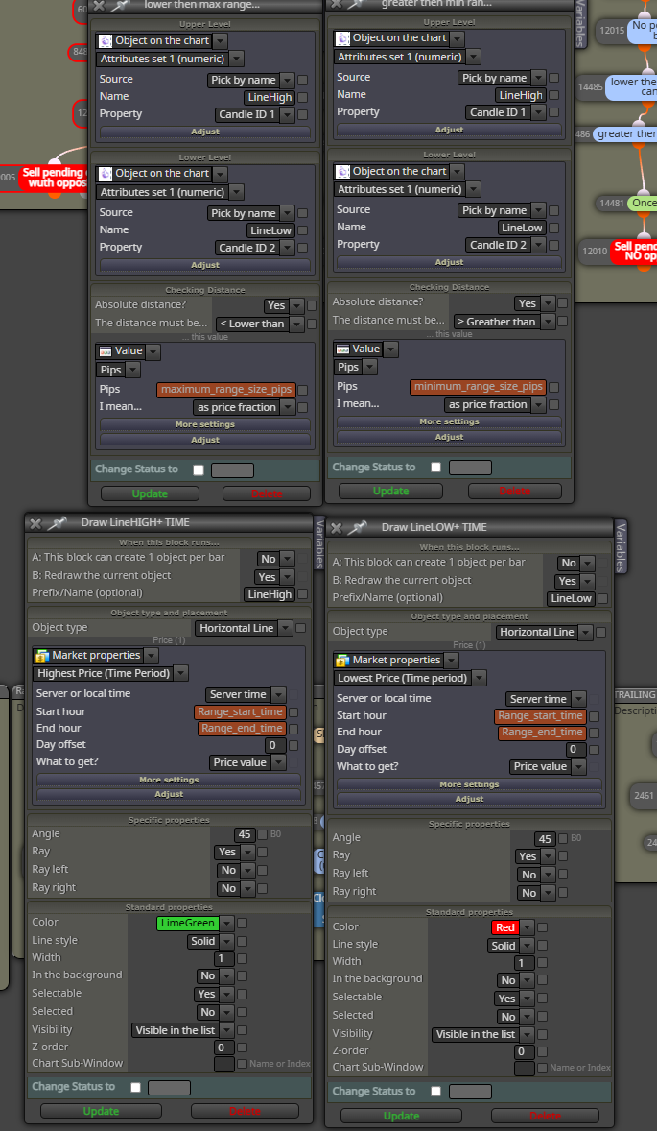The height and width of the screenshot is (1131, 657).
Task: Open 'Candle ID 1' Property dropdown in lower then max panel
Action: pos(255,114)
